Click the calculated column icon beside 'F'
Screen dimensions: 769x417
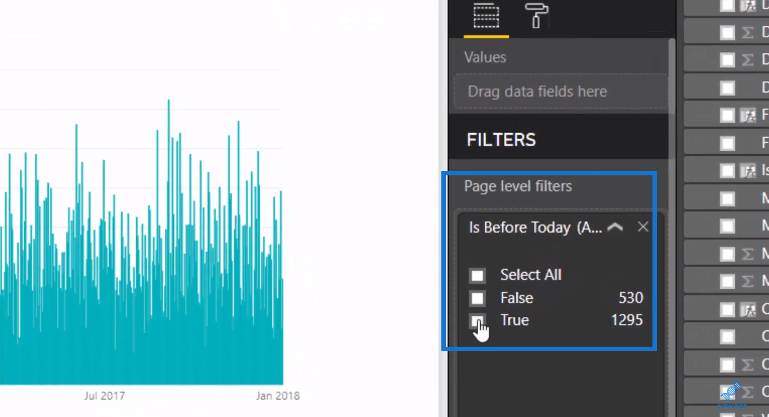748,116
